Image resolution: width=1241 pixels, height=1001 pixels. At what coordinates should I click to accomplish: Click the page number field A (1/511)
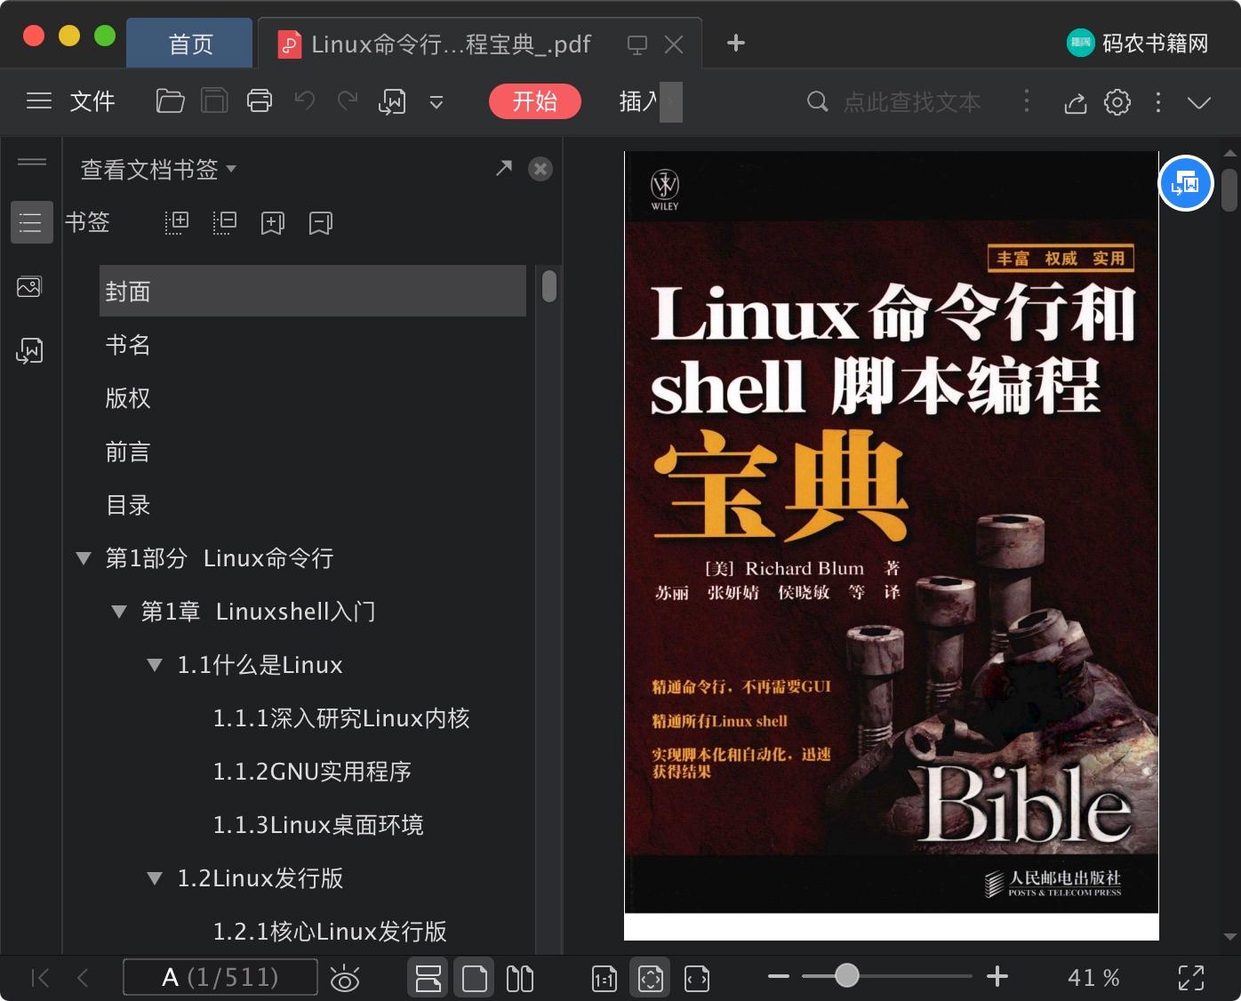point(220,977)
